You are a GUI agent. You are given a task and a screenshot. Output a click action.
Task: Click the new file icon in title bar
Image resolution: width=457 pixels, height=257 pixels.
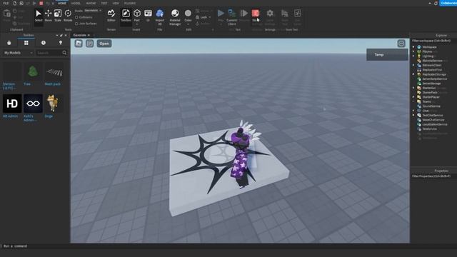[x=14, y=3]
